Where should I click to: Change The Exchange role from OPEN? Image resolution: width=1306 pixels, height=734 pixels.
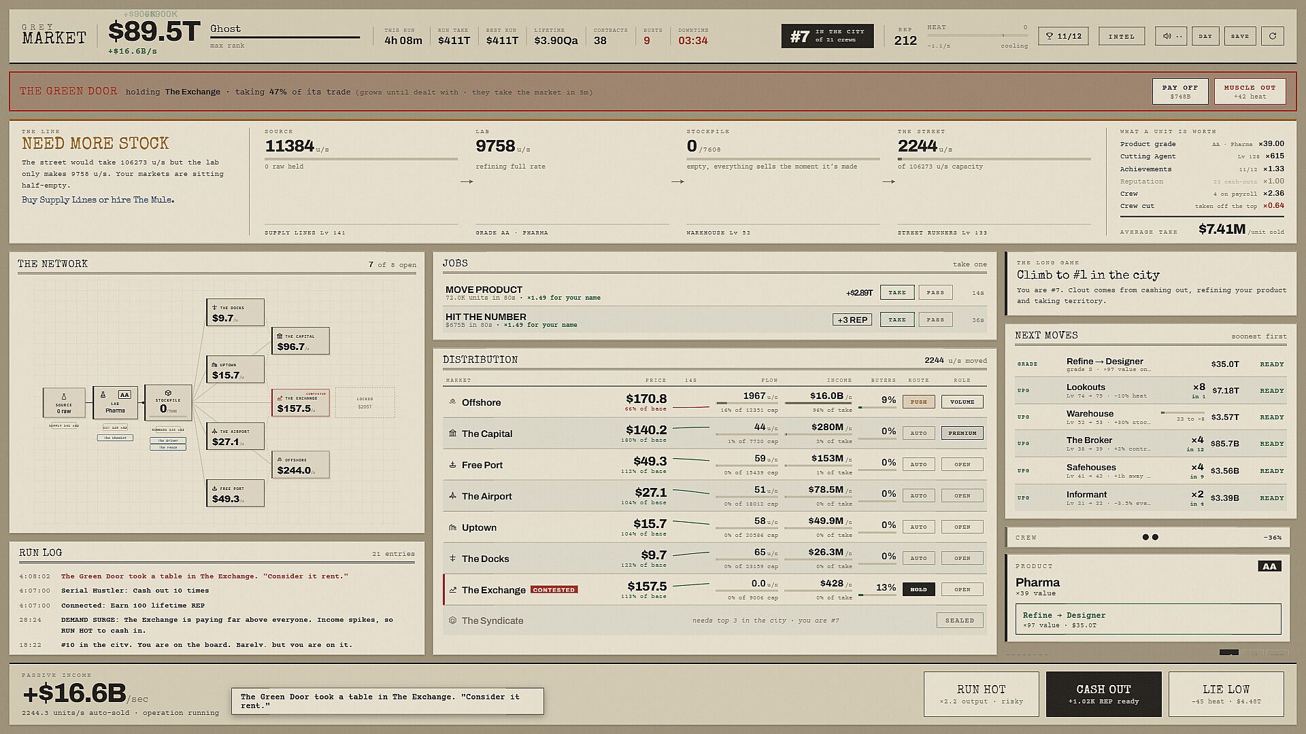[x=962, y=589]
